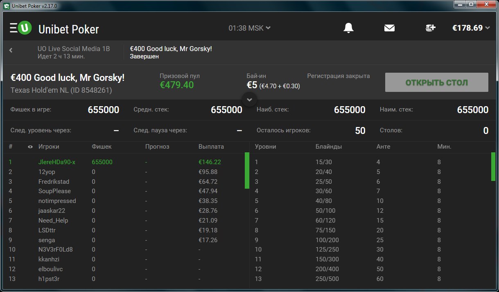Click the levels list scrollbar
499x292 pixels.
click(493, 166)
